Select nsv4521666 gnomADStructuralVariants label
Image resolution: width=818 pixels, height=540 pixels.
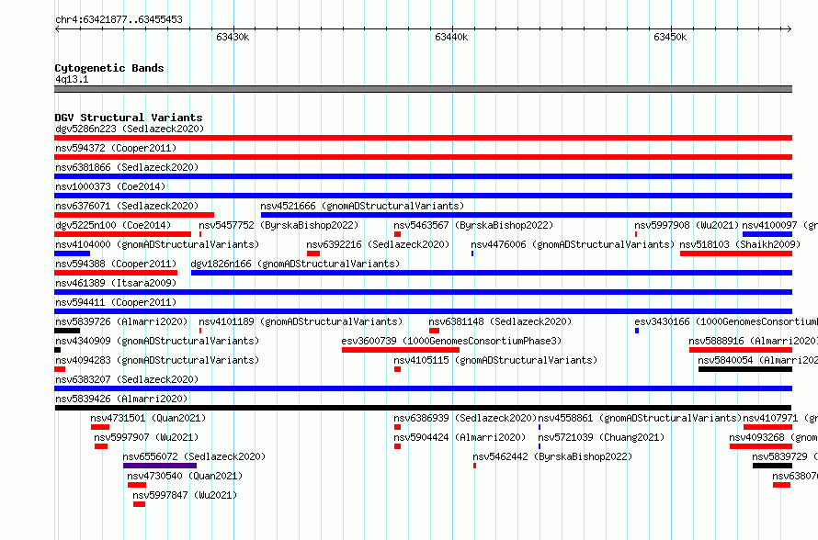[362, 206]
